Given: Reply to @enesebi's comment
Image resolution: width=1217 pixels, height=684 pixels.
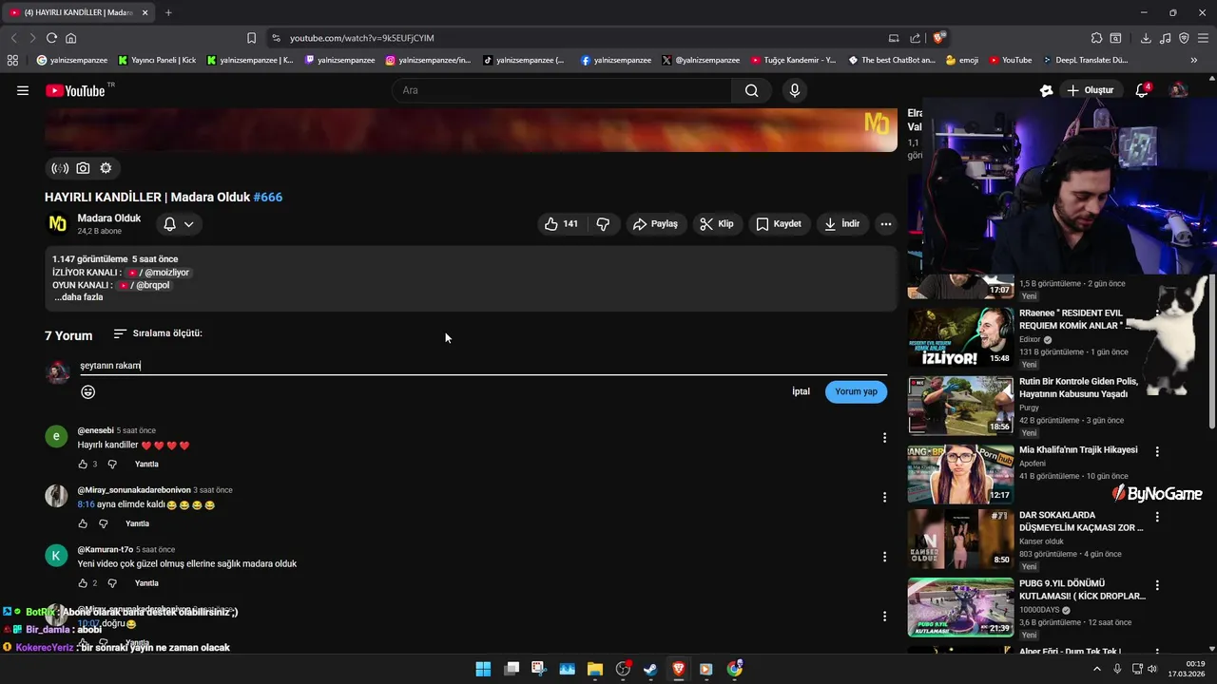Looking at the screenshot, I should 146,465.
